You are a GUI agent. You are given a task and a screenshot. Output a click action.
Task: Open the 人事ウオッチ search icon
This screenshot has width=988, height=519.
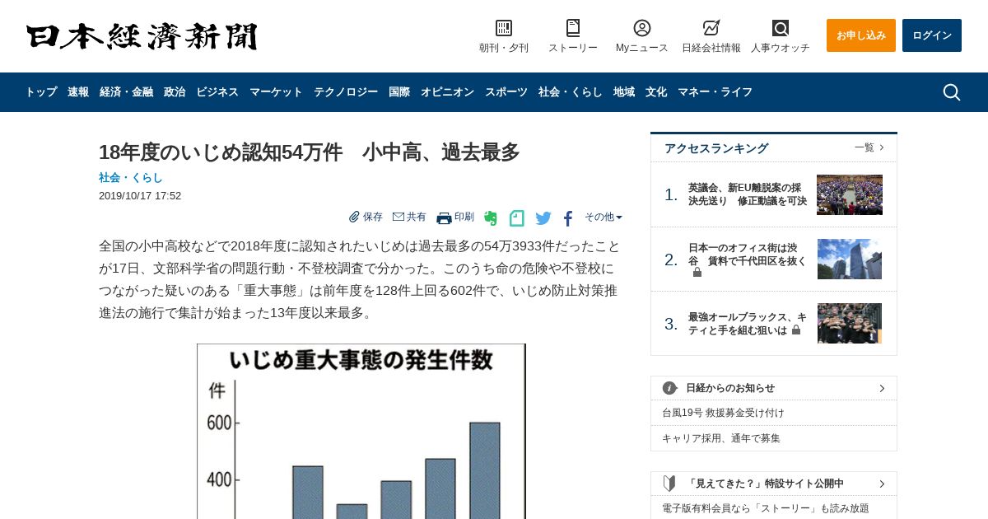coord(781,28)
